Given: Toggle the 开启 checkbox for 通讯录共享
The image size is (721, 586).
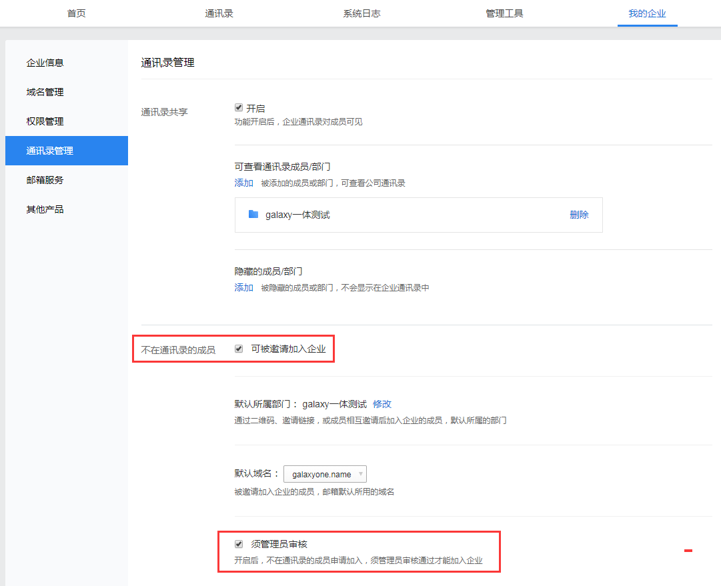Looking at the screenshot, I should tap(238, 107).
